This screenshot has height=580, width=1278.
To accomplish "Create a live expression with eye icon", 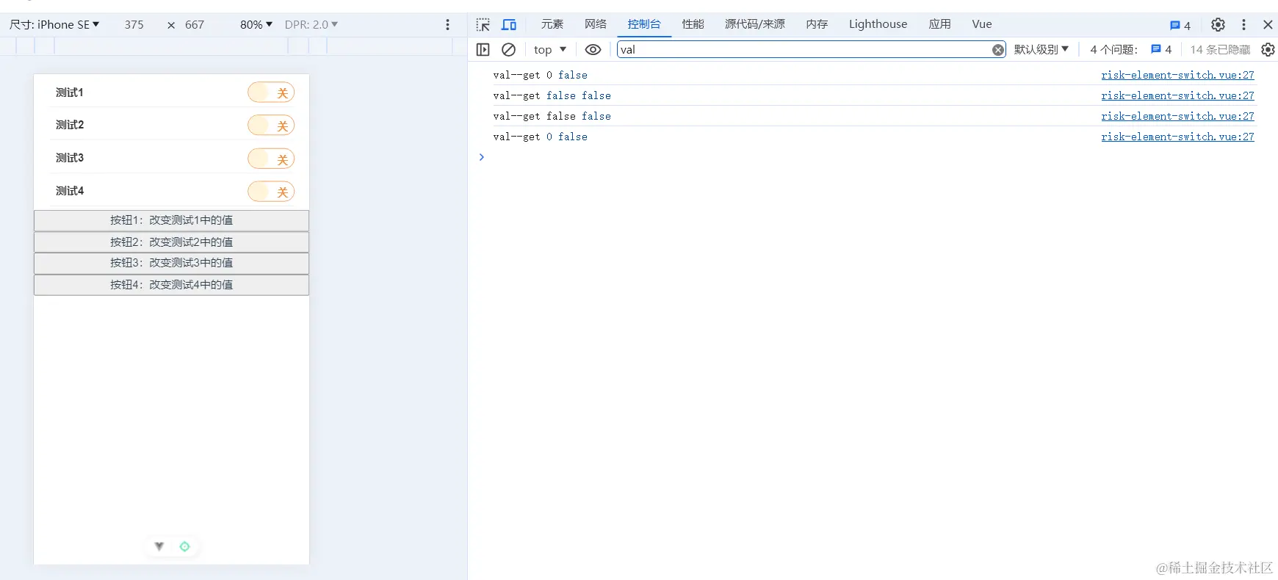I will 593,50.
